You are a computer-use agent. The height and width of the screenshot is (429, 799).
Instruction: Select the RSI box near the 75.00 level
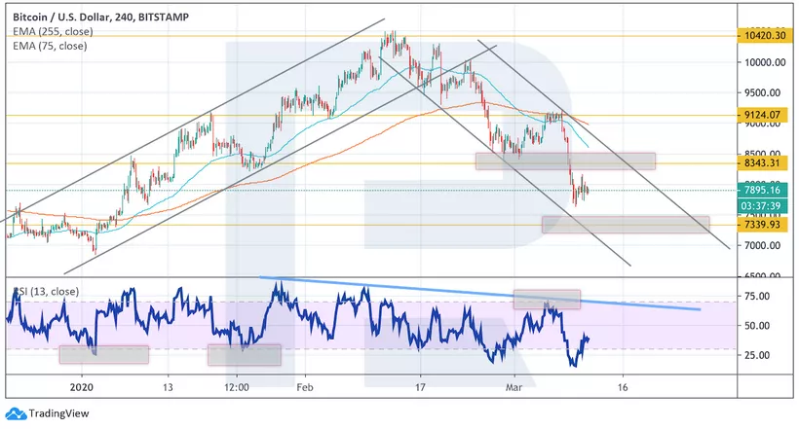547,300
